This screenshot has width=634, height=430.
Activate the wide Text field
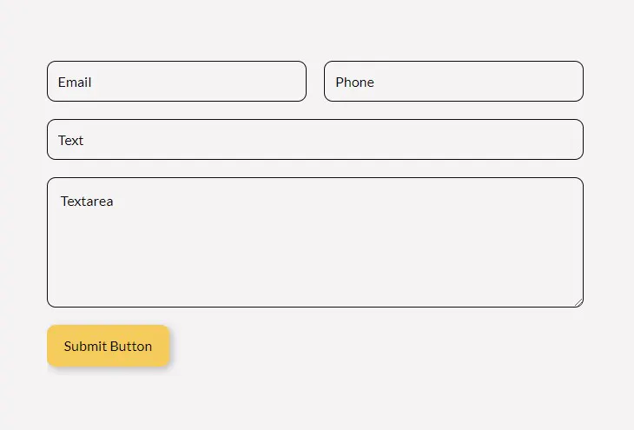tap(315, 140)
